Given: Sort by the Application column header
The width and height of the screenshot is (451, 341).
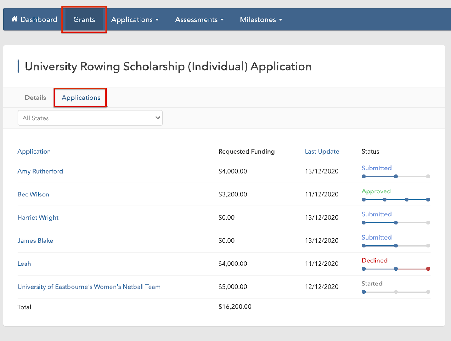Looking at the screenshot, I should pos(34,151).
